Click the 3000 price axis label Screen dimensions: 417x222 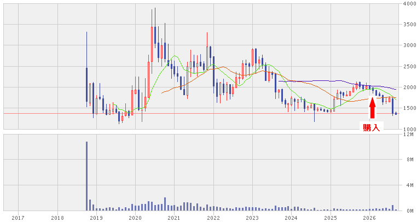tap(409, 45)
